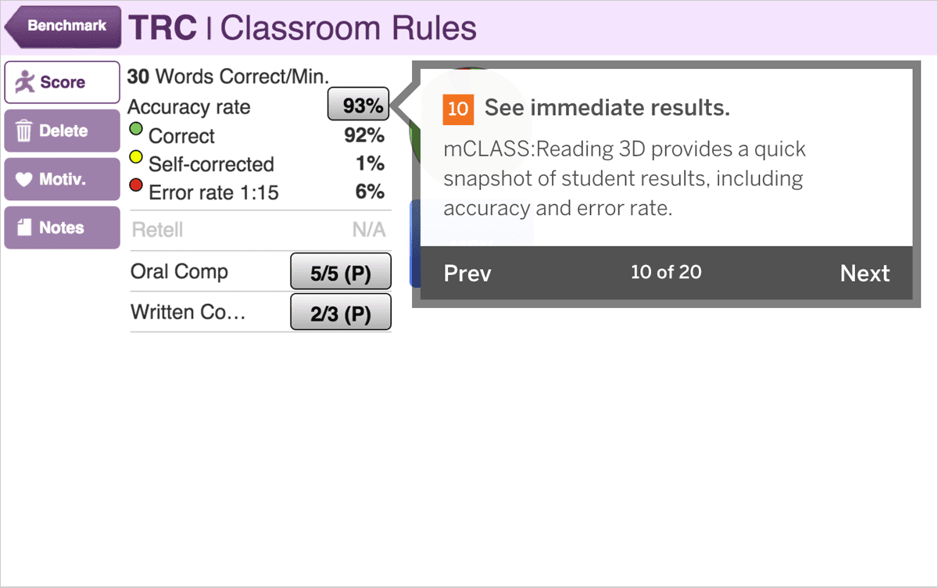Click the yellow Self-corrected indicator dot
This screenshot has height=588, width=938.
136,158
